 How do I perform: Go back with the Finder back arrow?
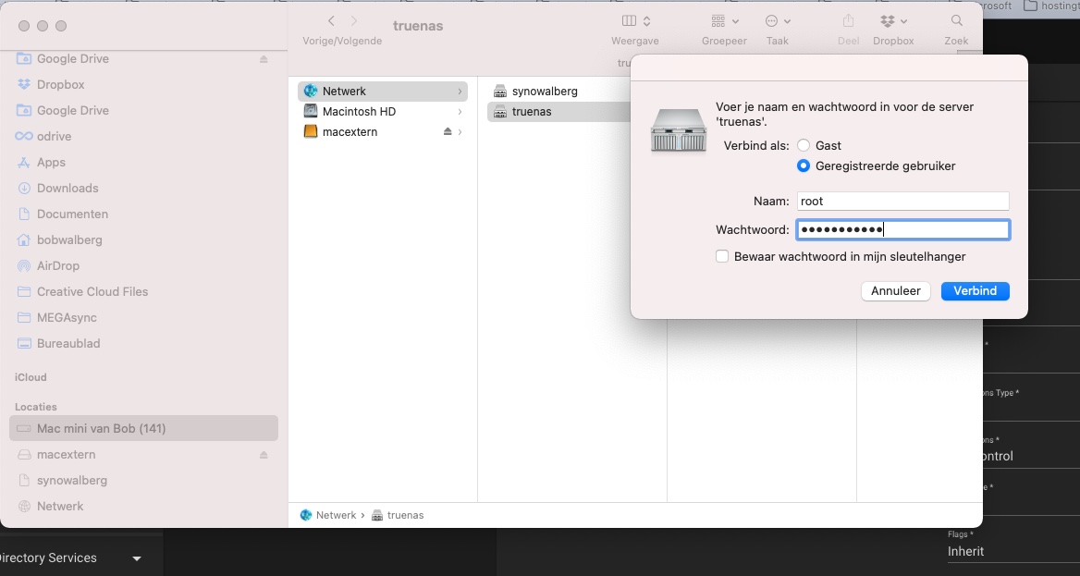[331, 21]
